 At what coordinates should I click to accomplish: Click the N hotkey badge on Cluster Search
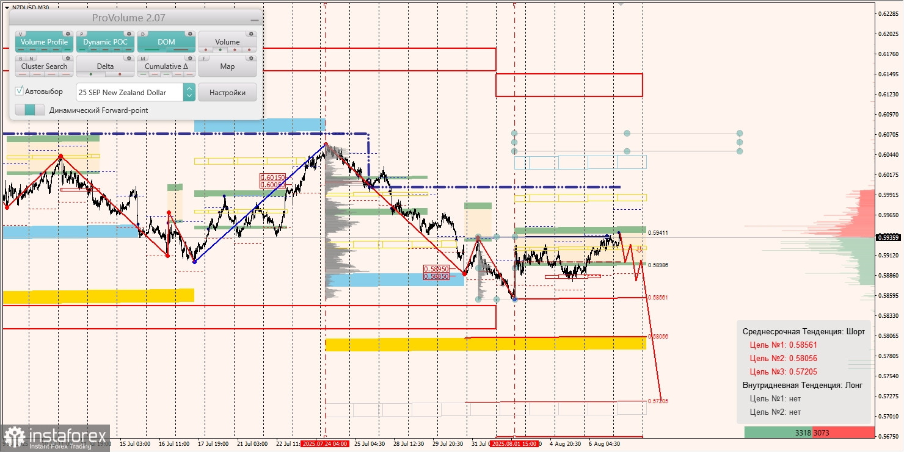(x=31, y=59)
